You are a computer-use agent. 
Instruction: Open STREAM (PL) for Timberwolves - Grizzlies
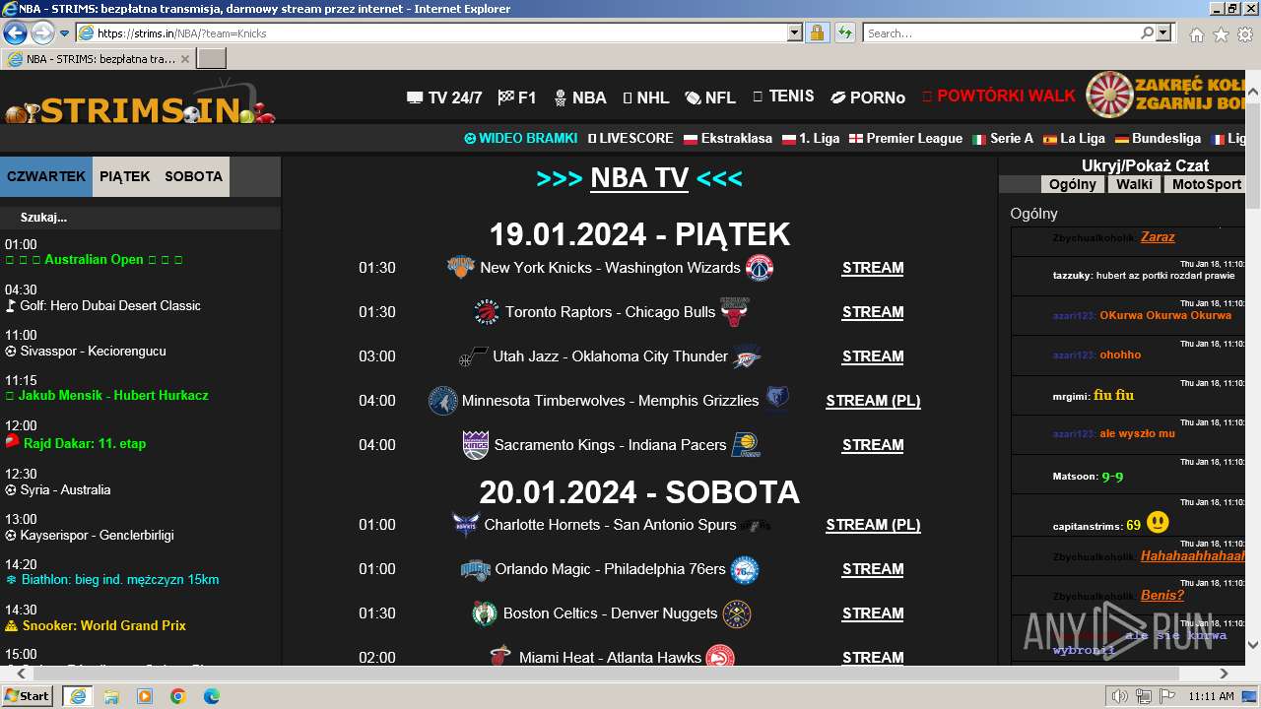coord(873,401)
